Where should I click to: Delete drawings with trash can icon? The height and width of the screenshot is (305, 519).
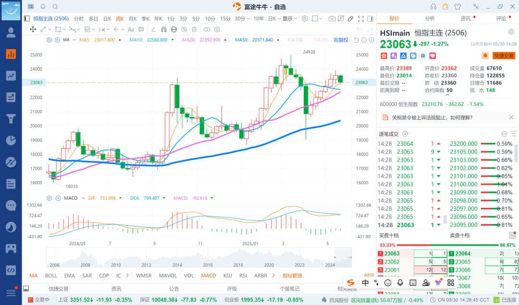(194, 29)
